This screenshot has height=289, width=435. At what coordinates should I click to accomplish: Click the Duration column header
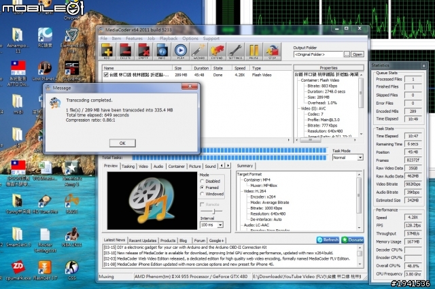click(x=201, y=68)
